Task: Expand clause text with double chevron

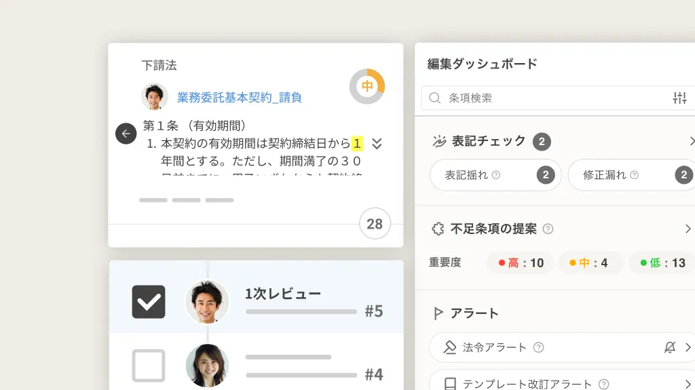Action: (377, 144)
